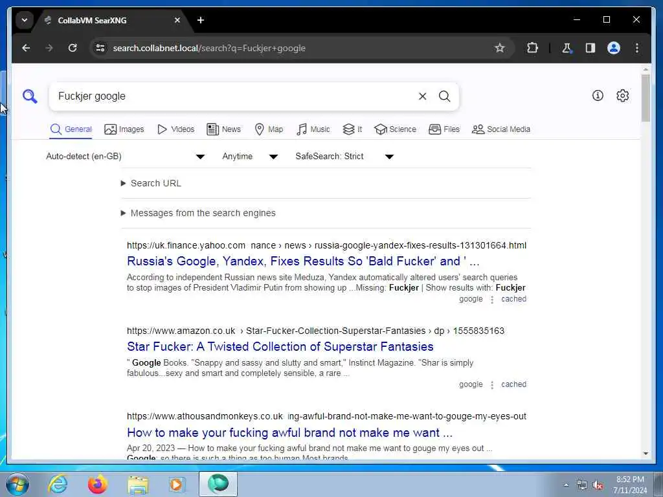Show hidden system tray icons

(x=566, y=485)
